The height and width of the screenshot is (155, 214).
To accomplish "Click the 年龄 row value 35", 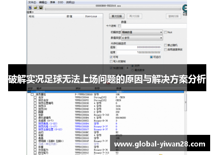I will [117, 115].
